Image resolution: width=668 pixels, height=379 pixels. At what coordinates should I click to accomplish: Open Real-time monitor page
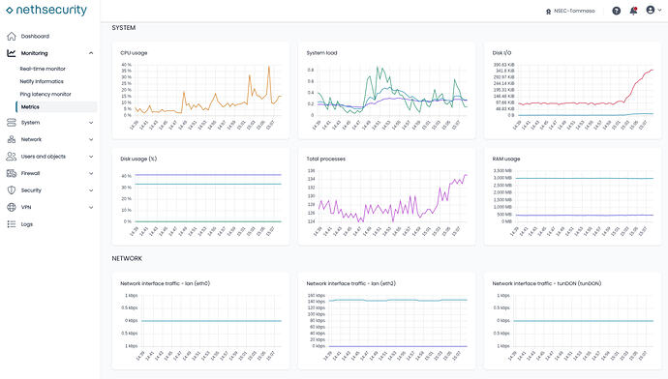43,69
